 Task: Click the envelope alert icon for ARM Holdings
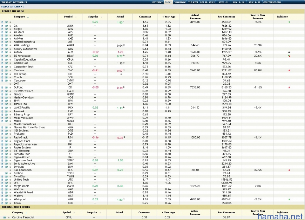tap(6, 45)
